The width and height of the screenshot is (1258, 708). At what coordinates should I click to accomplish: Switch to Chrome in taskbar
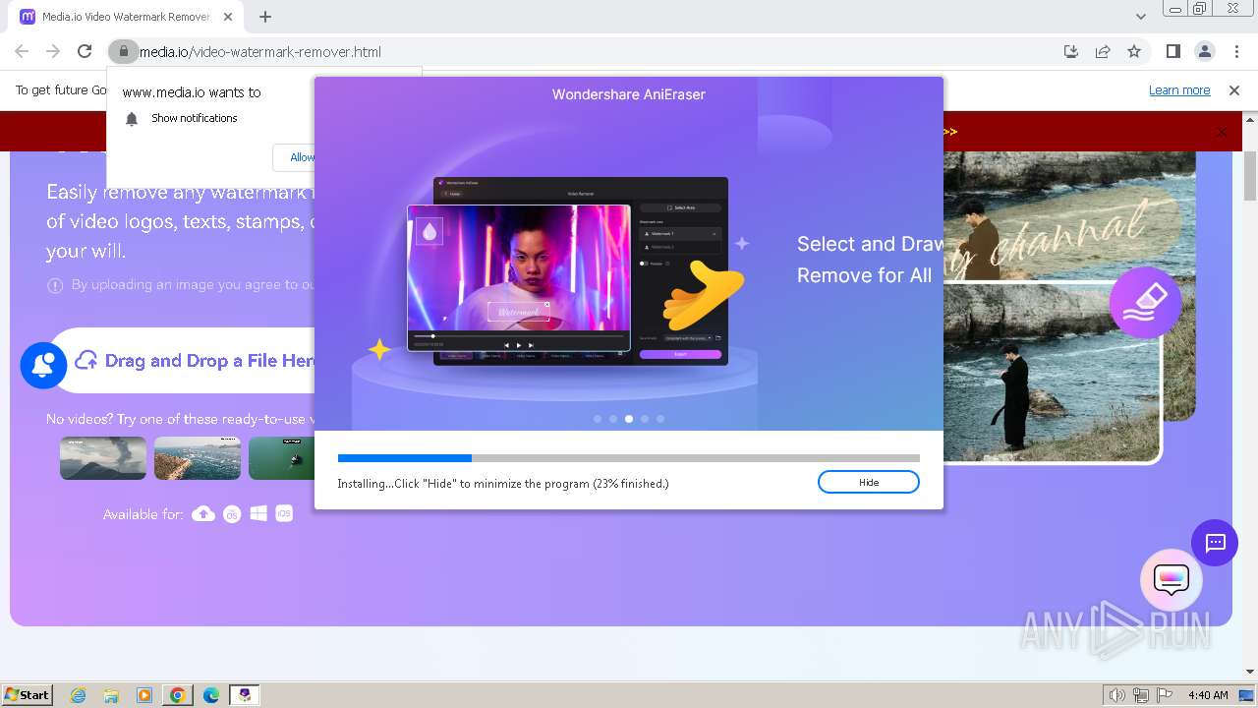[178, 695]
